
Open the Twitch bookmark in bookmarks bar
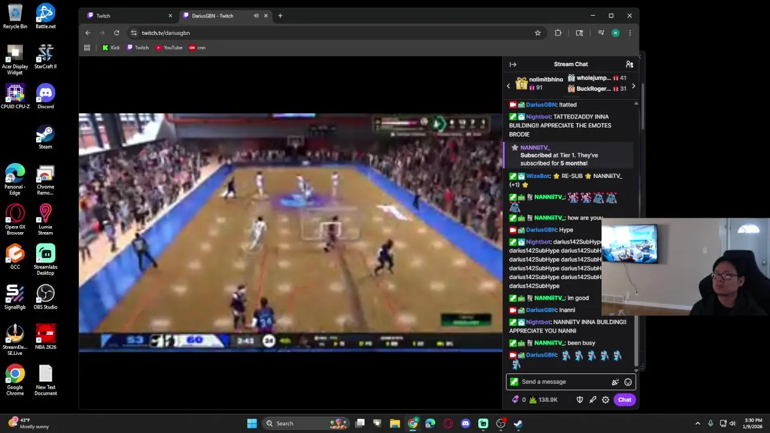tap(138, 48)
